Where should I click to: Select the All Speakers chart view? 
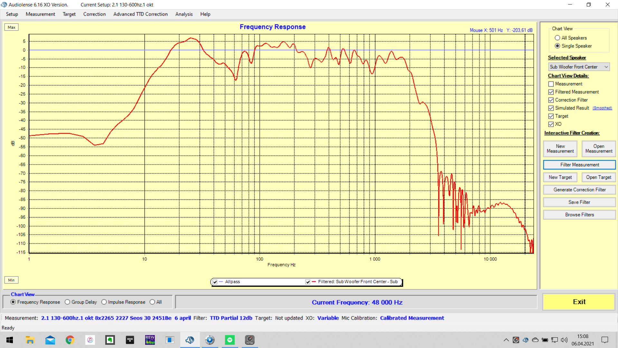(557, 38)
